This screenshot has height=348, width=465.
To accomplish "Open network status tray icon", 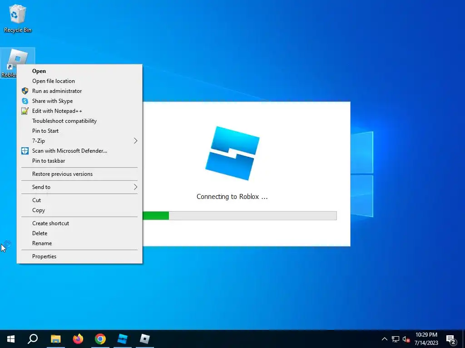I will click(396, 339).
